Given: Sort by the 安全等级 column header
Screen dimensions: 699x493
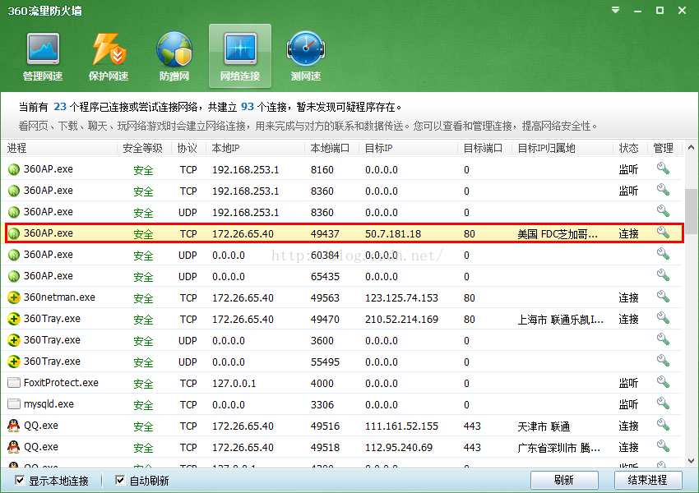Looking at the screenshot, I should [x=144, y=148].
